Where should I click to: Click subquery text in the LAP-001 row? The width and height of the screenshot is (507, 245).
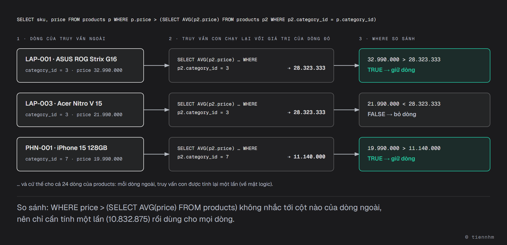(x=217, y=64)
